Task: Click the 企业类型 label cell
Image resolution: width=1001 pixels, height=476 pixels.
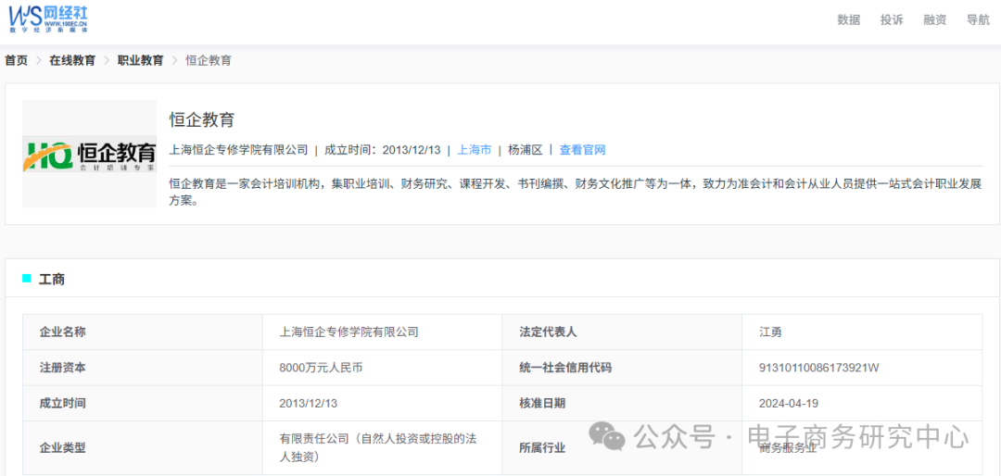Action: pyautogui.click(x=143, y=448)
